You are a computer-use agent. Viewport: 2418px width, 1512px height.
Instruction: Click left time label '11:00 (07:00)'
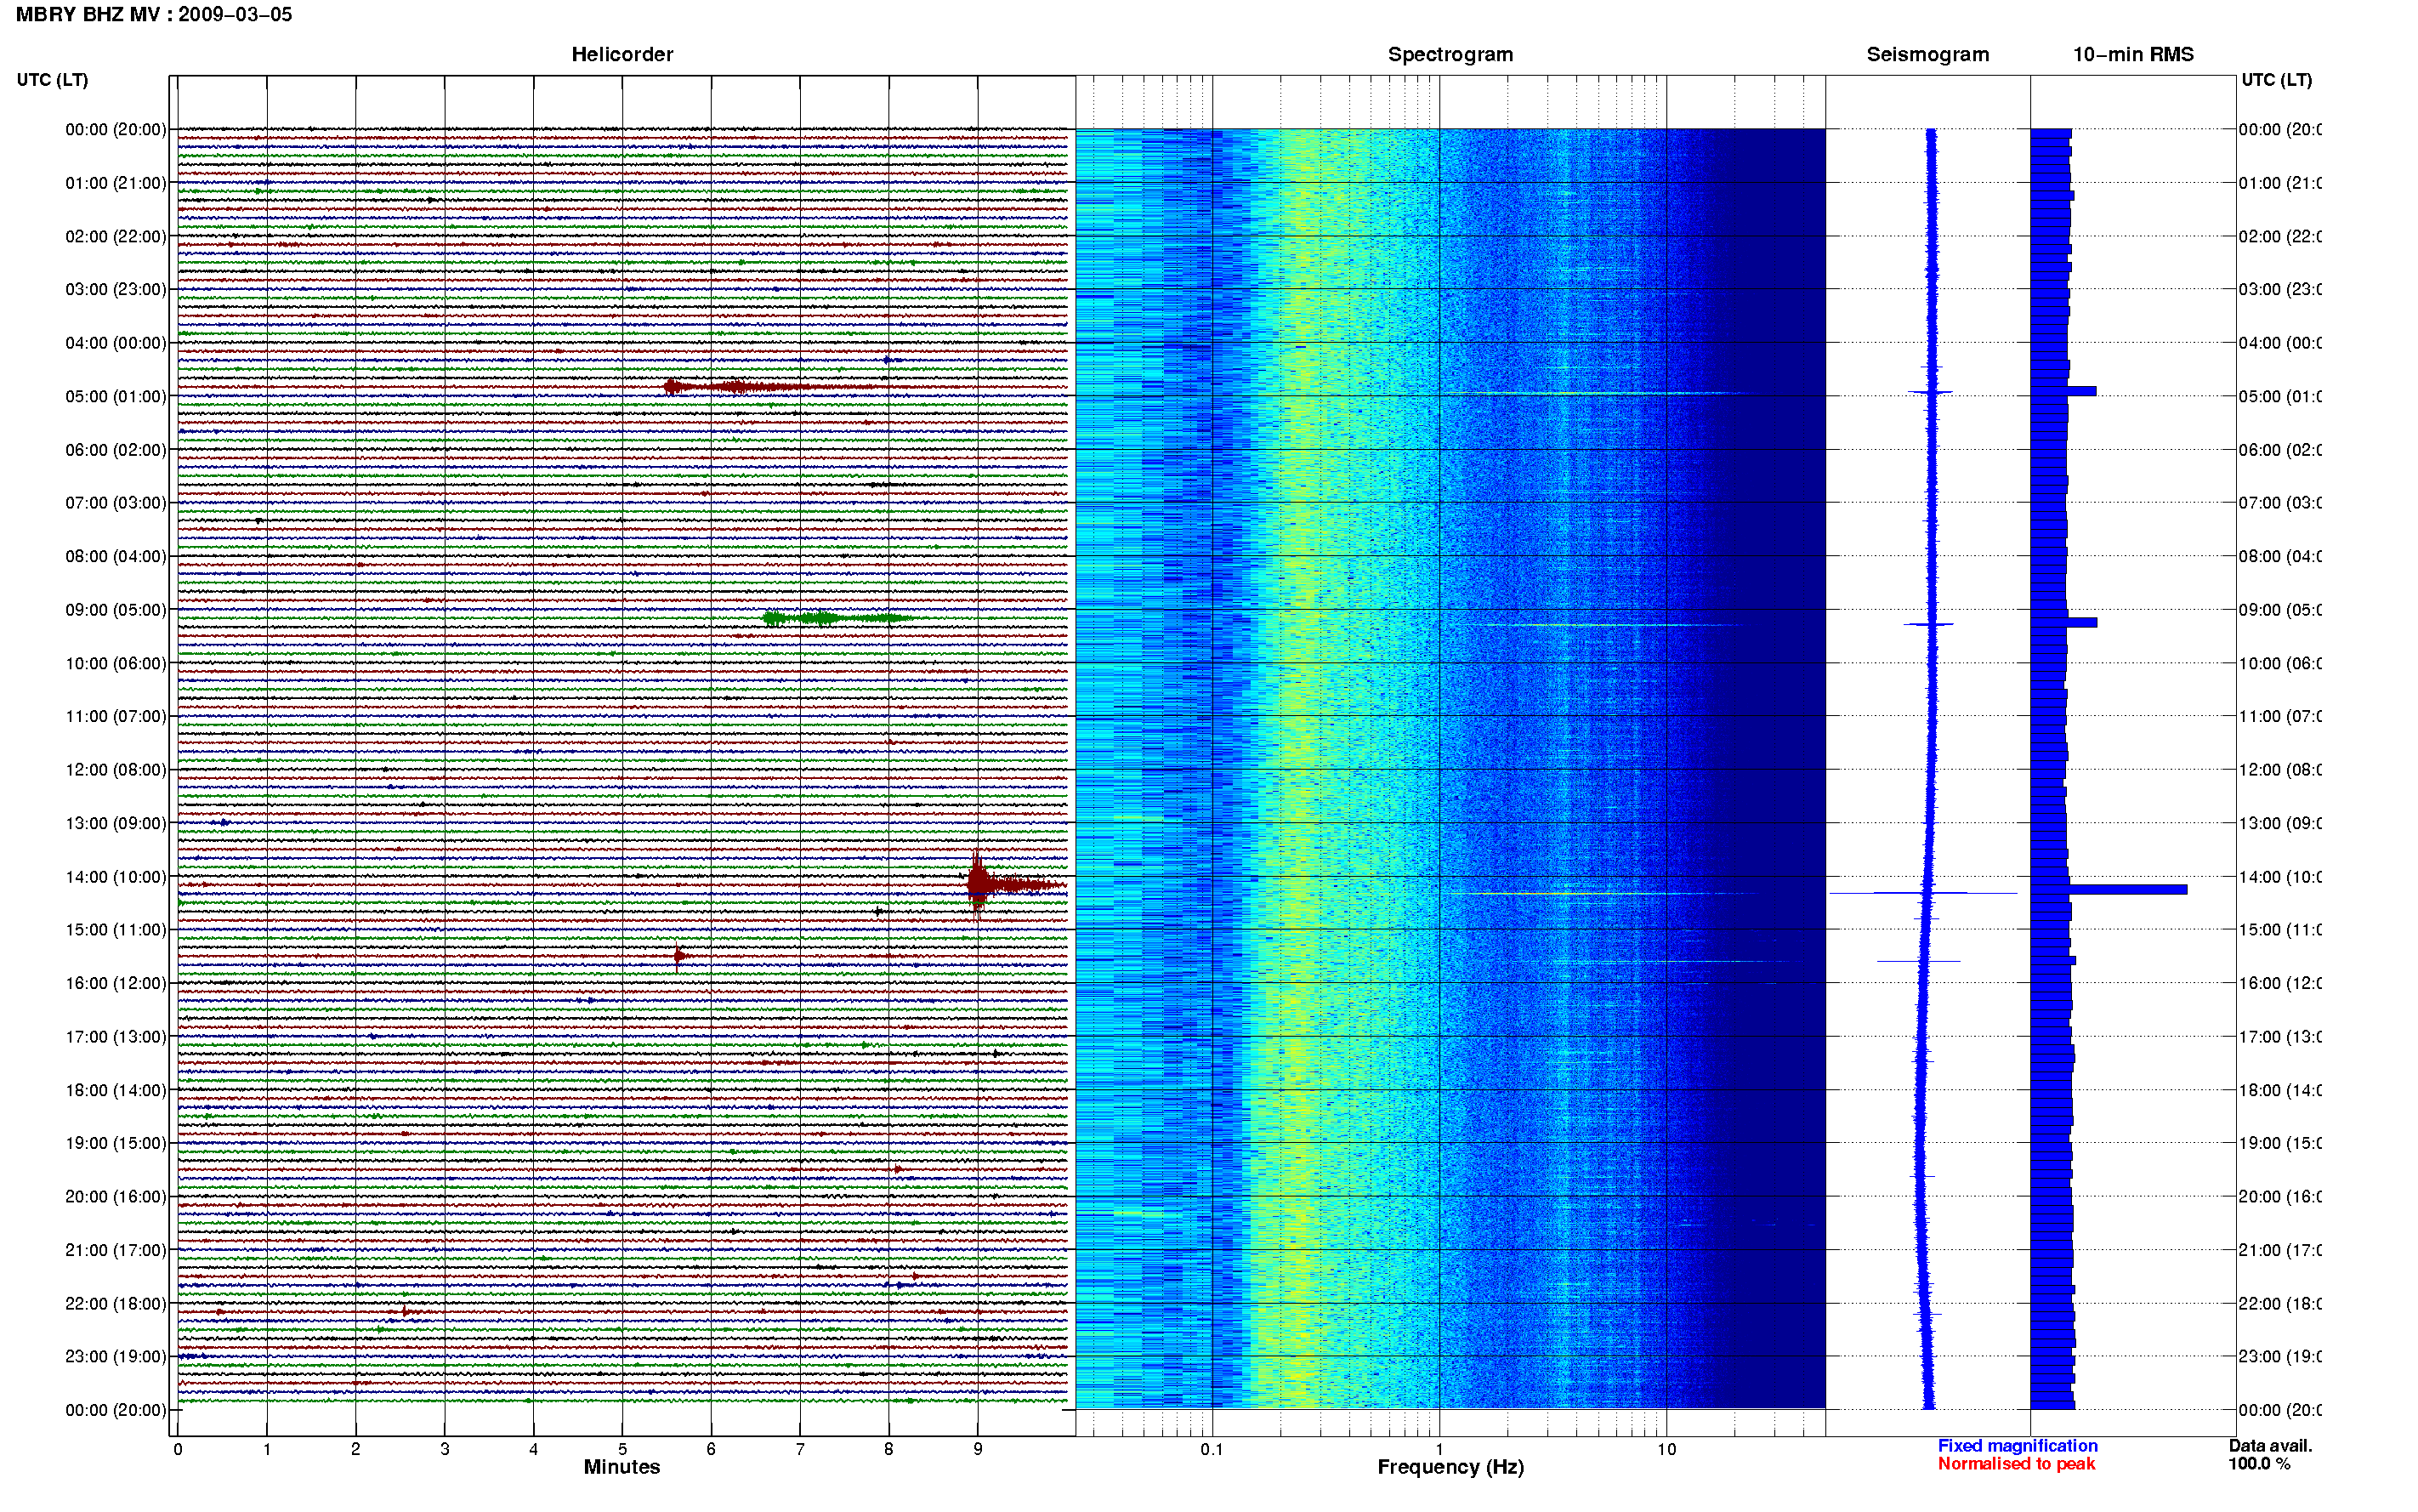116,717
